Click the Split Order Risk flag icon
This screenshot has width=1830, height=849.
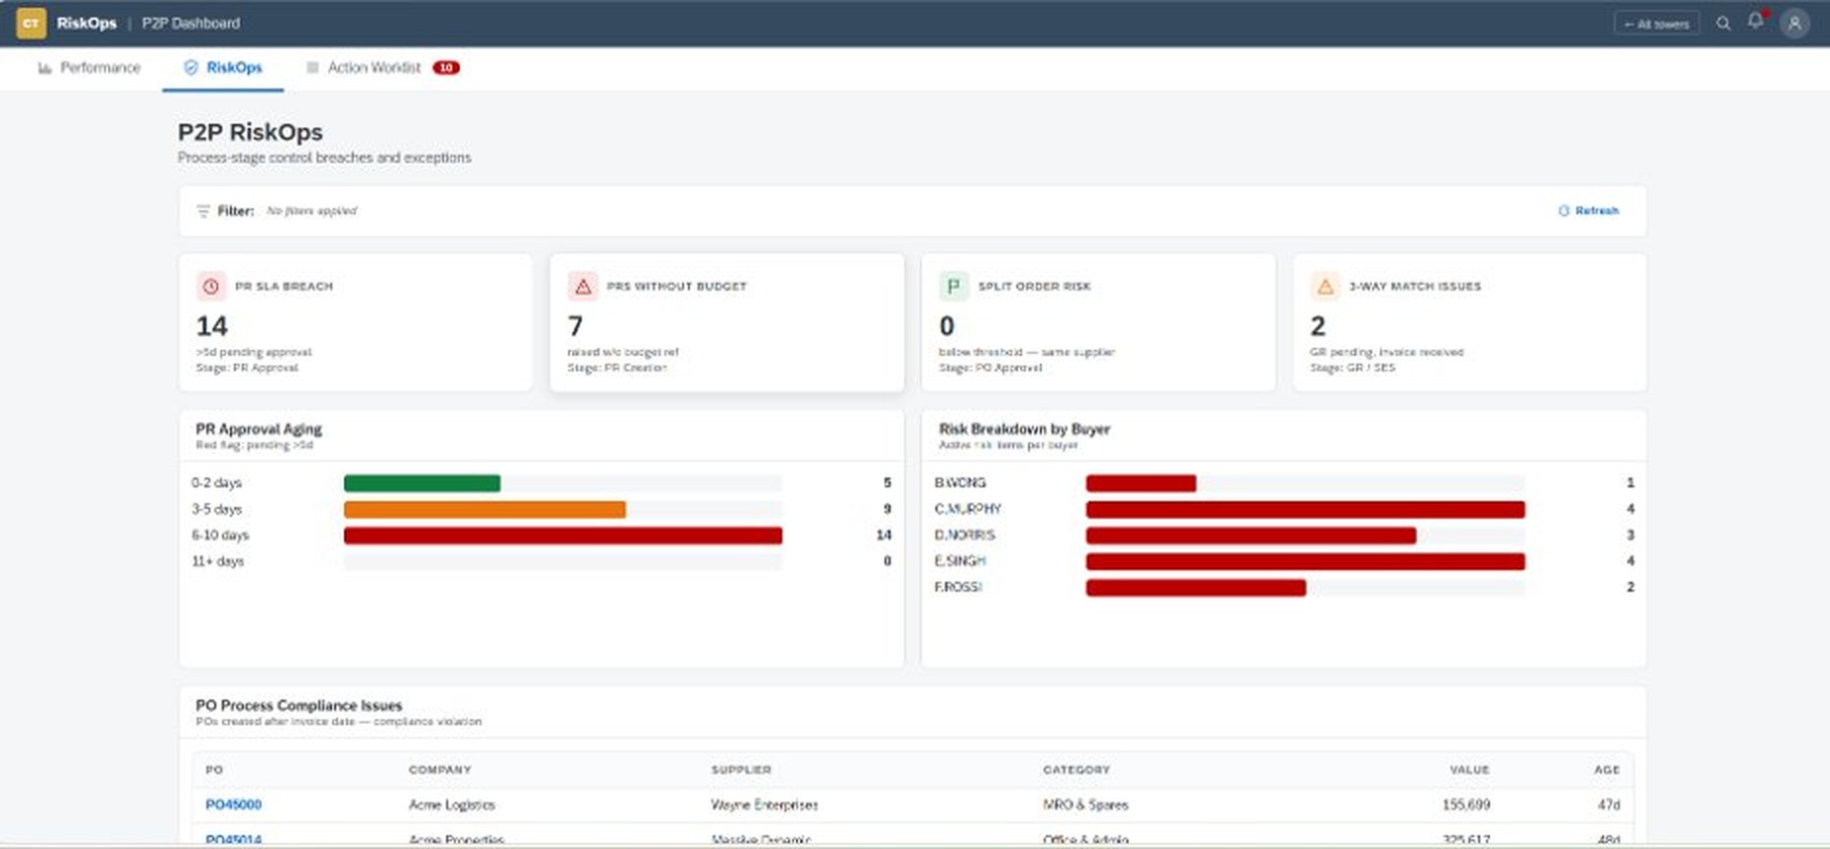(953, 286)
